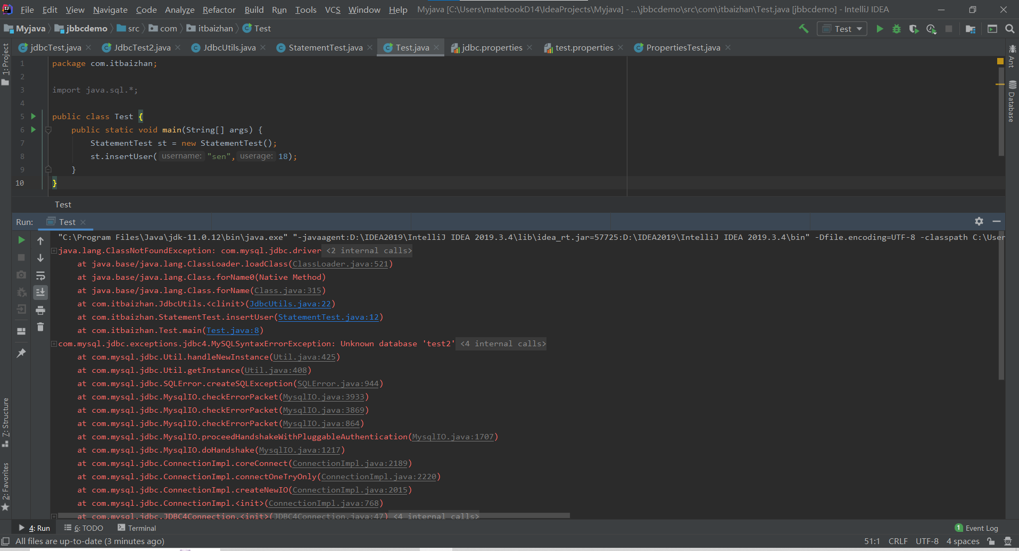The height and width of the screenshot is (551, 1019).
Task: Pin the Run tab with pin icon
Action: tap(21, 353)
